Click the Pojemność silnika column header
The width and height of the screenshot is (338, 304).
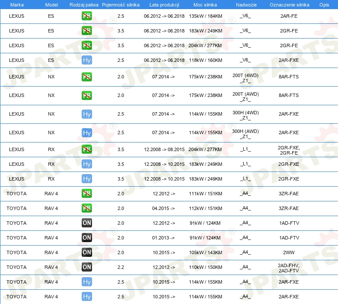point(121,5)
